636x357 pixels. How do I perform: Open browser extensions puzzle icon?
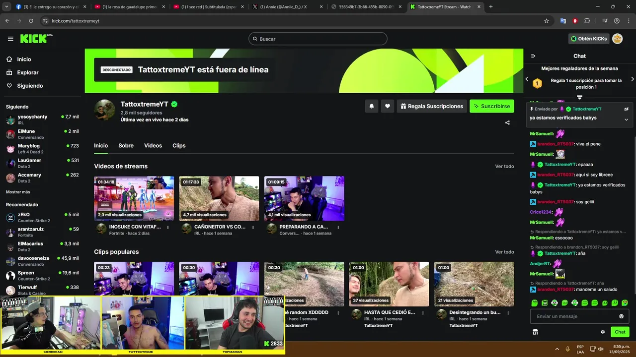tap(587, 21)
